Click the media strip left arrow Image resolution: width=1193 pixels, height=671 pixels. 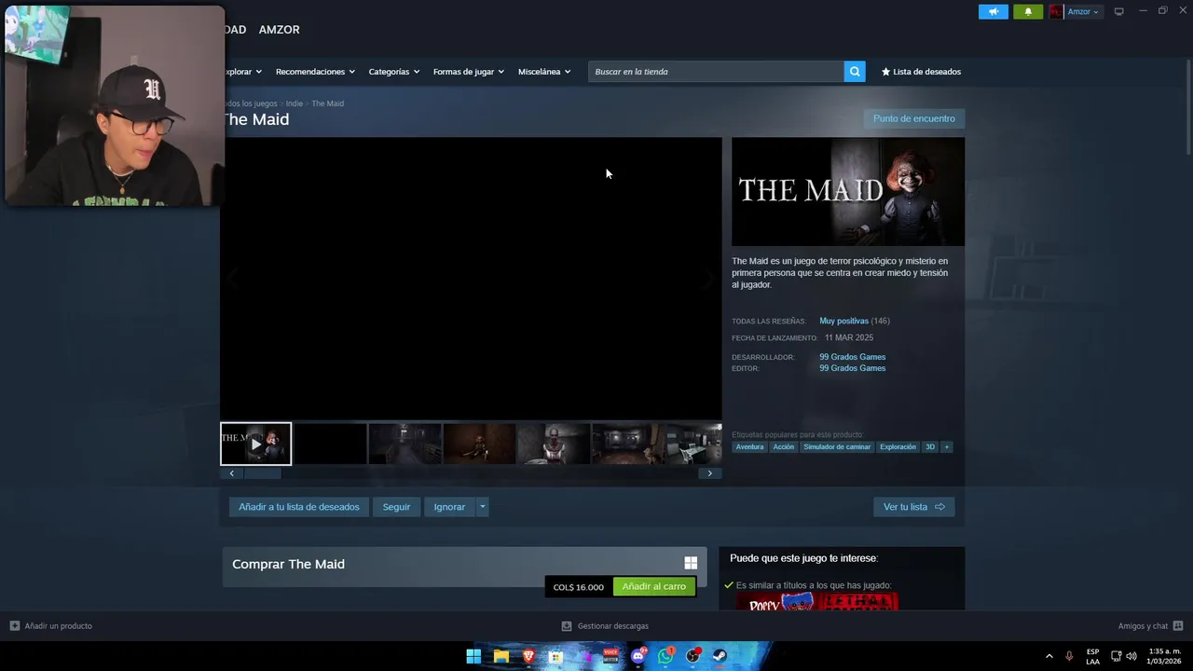(x=231, y=473)
